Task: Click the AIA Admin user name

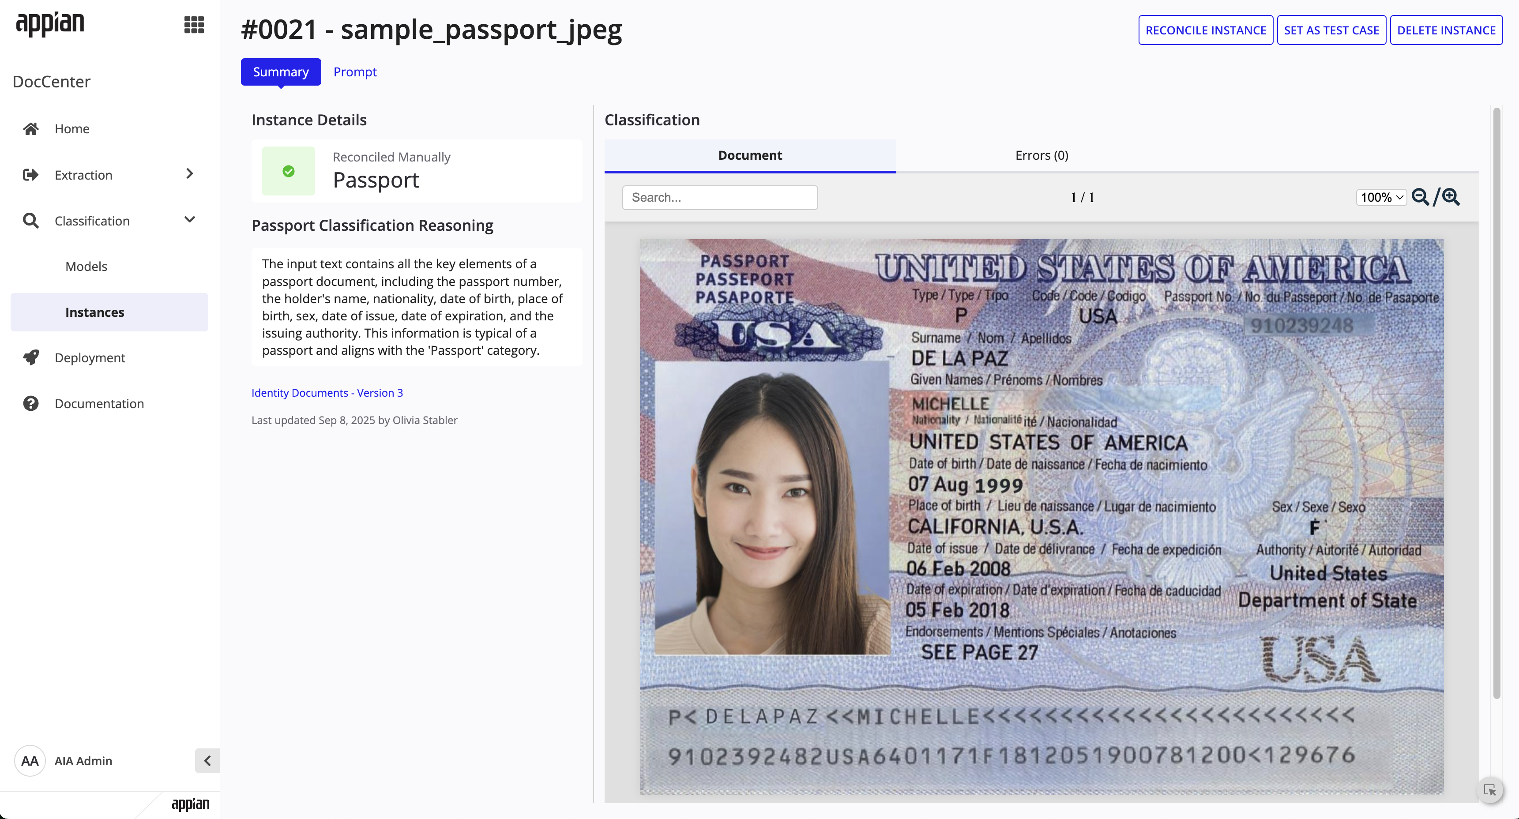Action: (x=83, y=761)
